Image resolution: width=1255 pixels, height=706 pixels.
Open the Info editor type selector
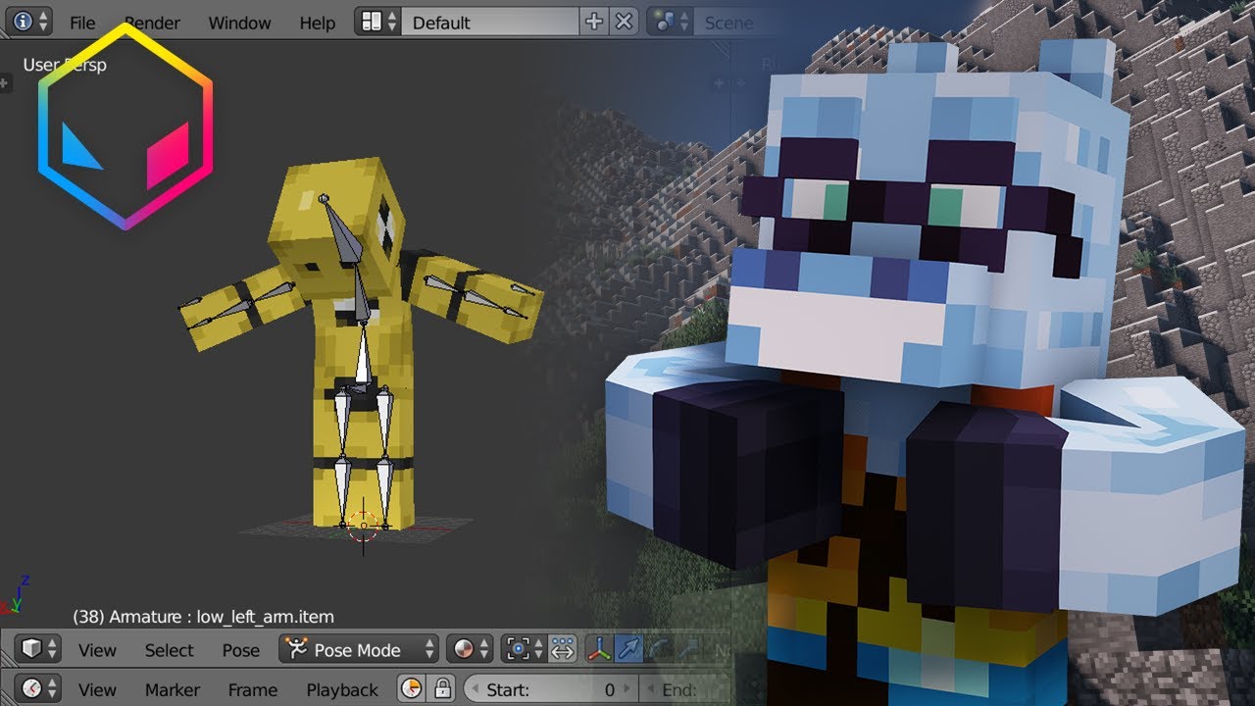(27, 22)
